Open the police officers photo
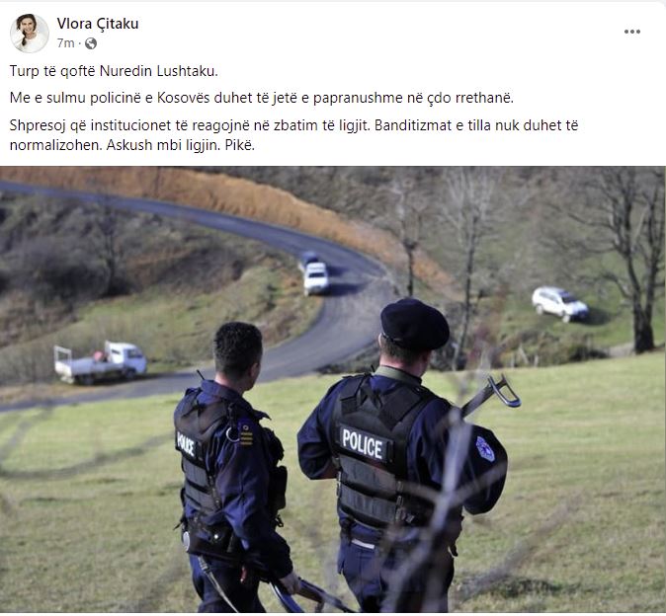The image size is (666, 616). pos(333,389)
